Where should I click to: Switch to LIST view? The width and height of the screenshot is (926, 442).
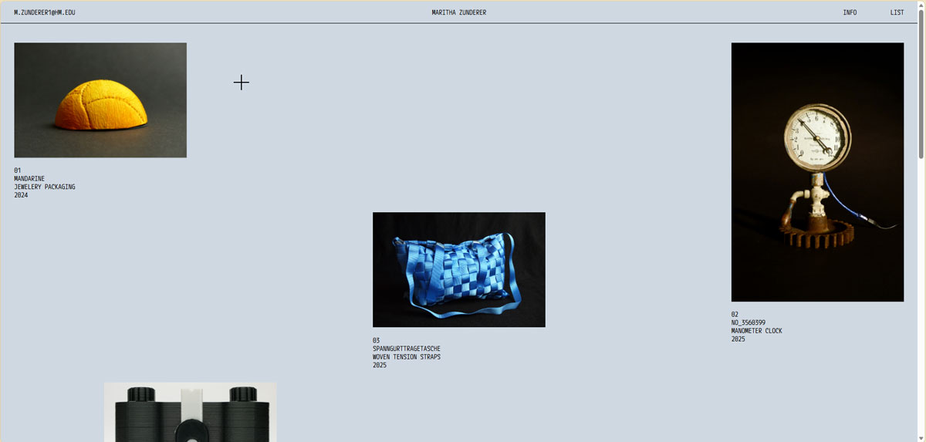897,12
